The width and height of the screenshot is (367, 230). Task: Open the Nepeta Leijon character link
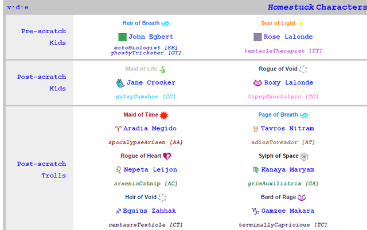(x=150, y=170)
